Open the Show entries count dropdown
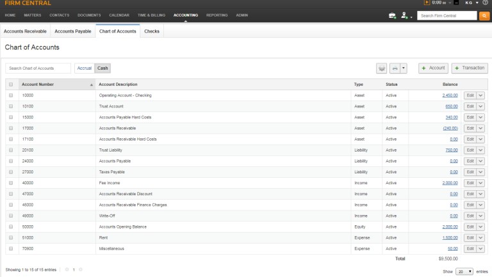 pos(464,271)
